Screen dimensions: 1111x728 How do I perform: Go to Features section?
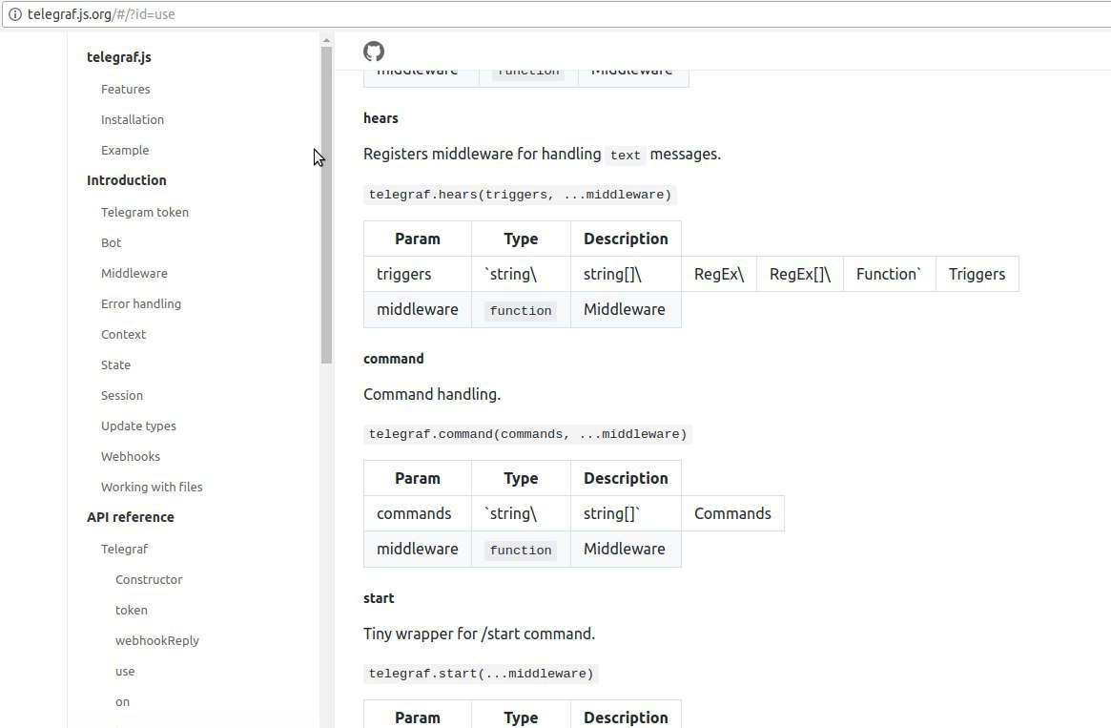coord(126,90)
